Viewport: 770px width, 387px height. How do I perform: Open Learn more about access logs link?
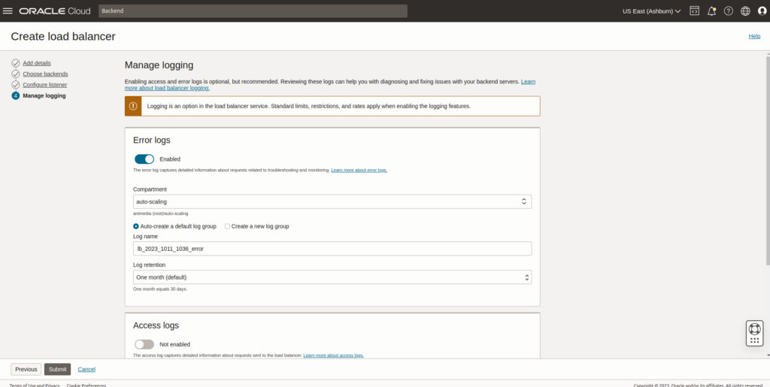333,355
